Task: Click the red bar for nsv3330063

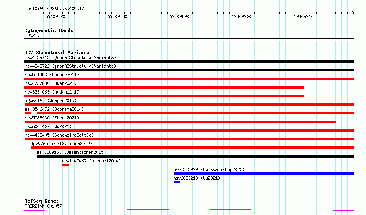Action: coord(164,96)
